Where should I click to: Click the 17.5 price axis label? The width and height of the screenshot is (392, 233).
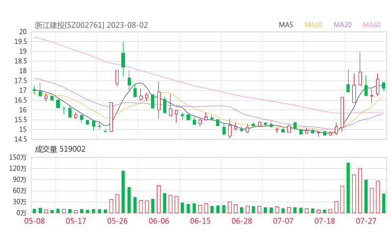click(x=21, y=80)
